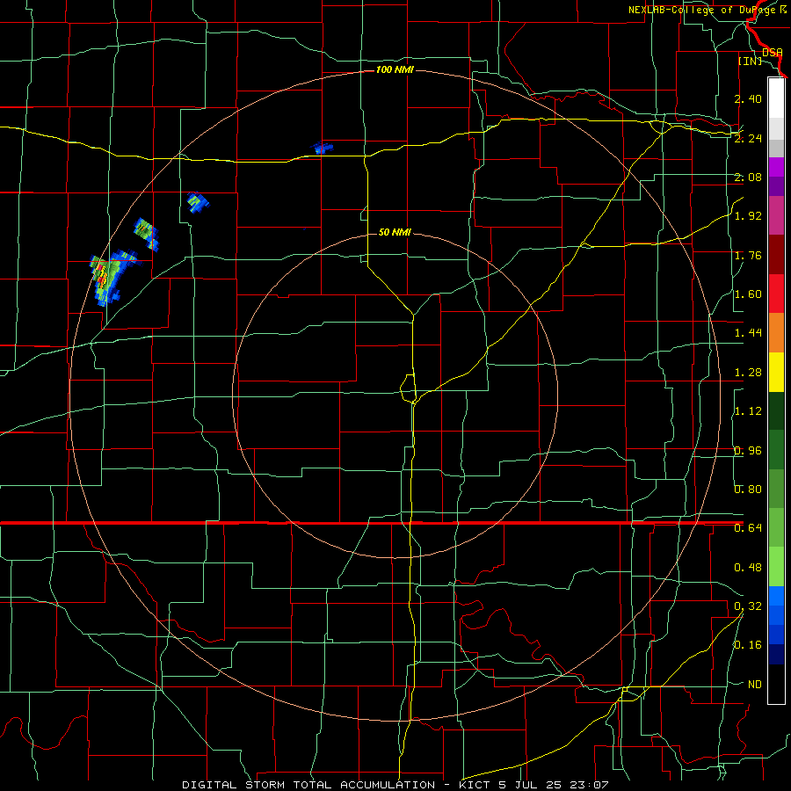Click the 'NEXLAB-College of DuPage' credit text
Viewport: 791px width, 791px height.
click(703, 10)
